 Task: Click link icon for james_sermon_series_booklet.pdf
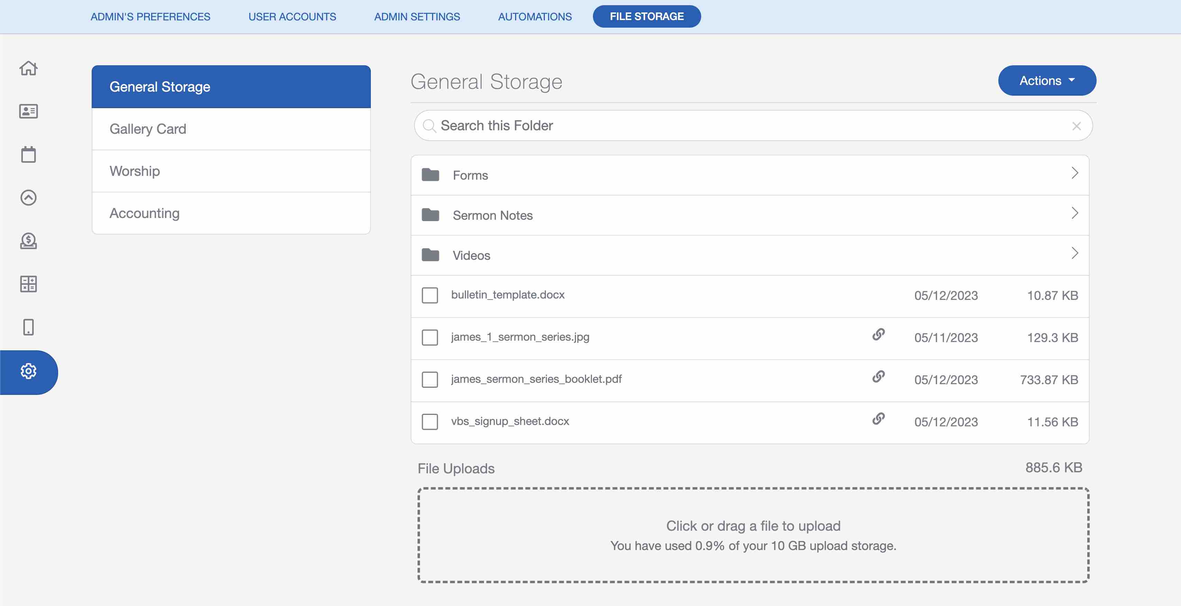click(878, 377)
